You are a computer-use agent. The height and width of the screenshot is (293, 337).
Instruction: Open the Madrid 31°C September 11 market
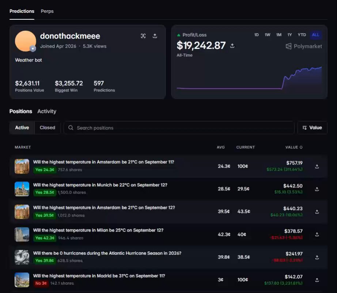coord(99,276)
